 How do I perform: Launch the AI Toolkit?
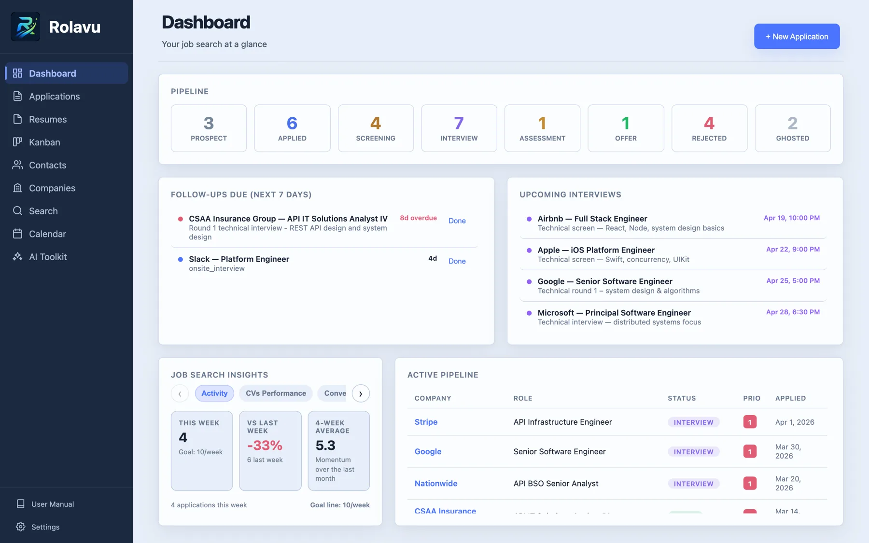(x=17, y=257)
